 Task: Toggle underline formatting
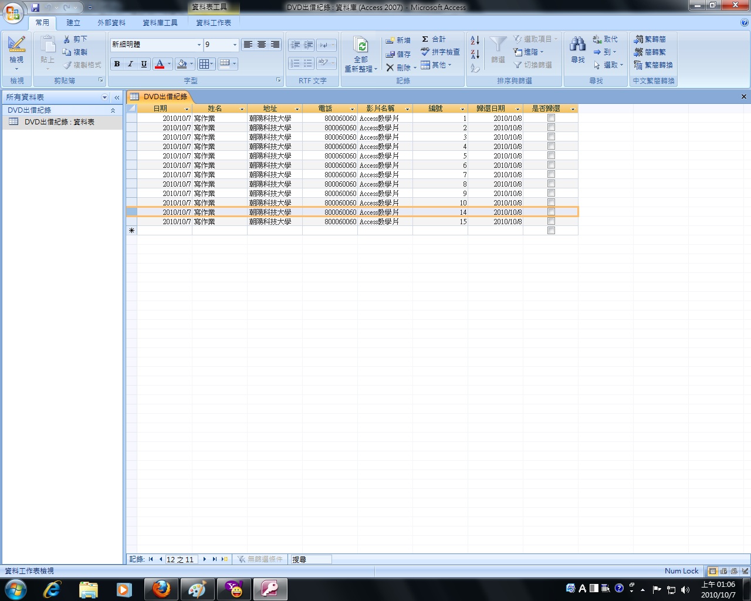click(x=144, y=64)
